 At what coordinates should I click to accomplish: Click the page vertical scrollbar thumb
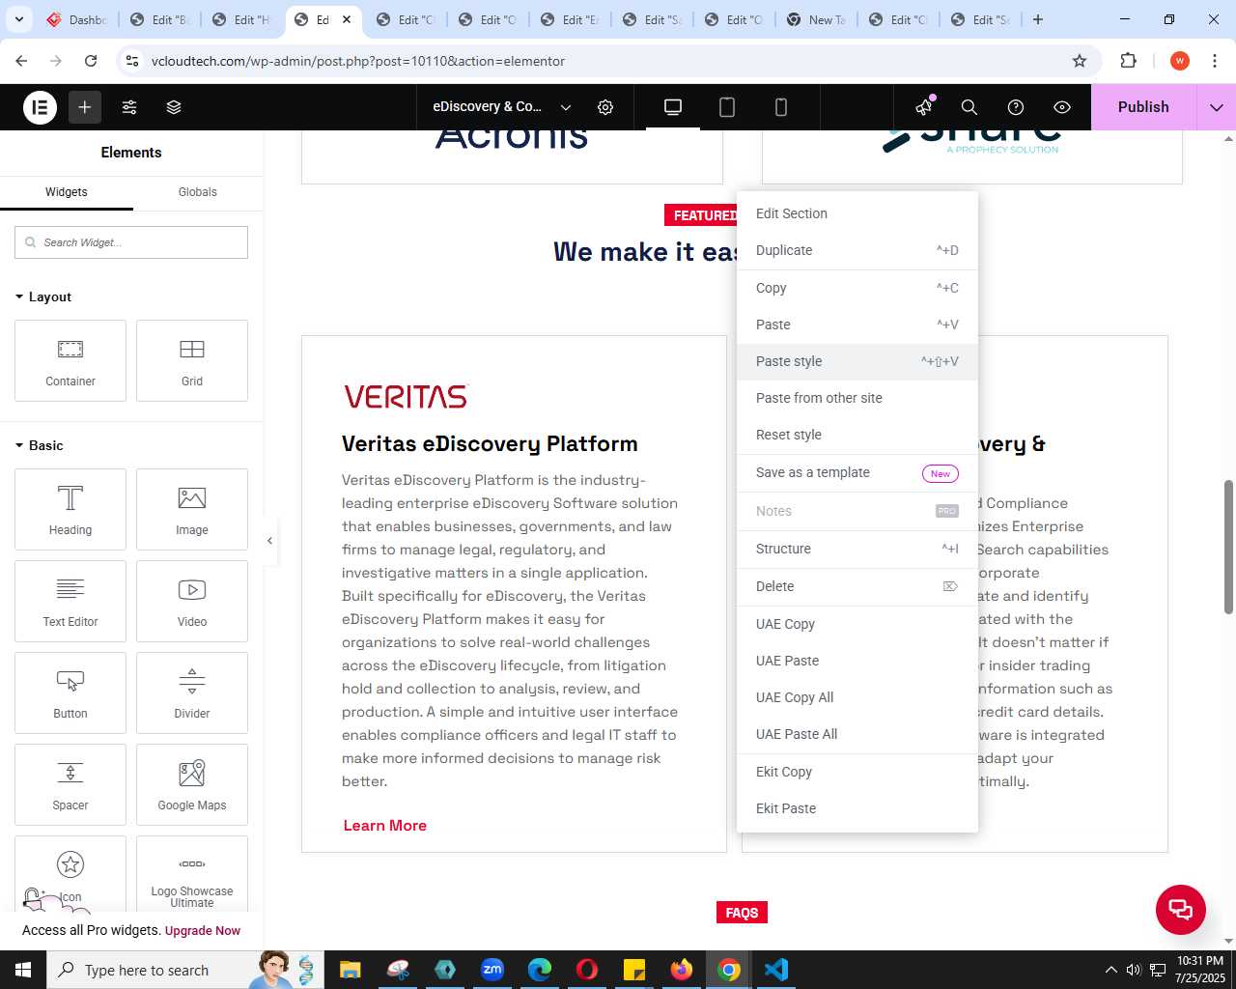(x=1228, y=546)
